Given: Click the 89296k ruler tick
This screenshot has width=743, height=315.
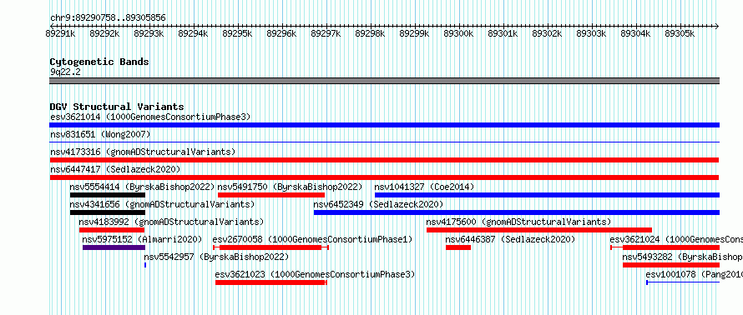Looking at the screenshot, I should coord(281,33).
